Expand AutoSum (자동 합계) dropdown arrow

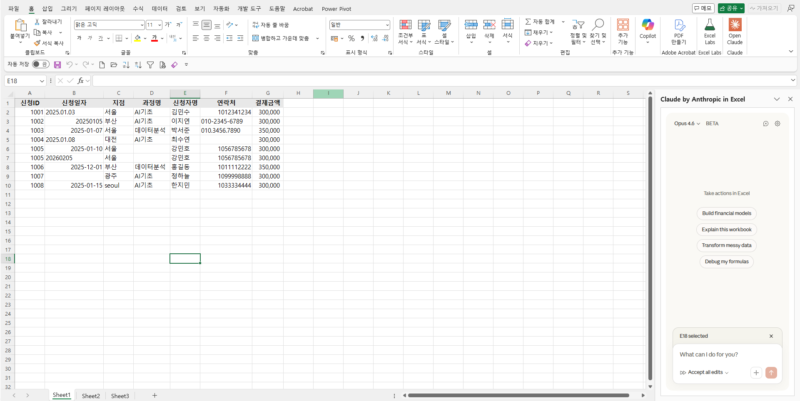(563, 22)
